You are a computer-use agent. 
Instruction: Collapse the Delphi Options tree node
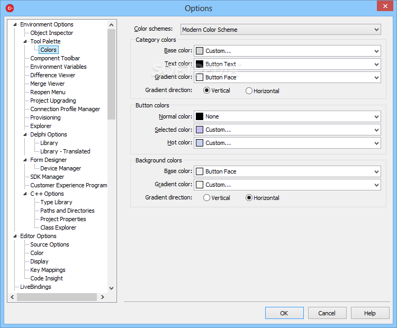click(x=25, y=135)
